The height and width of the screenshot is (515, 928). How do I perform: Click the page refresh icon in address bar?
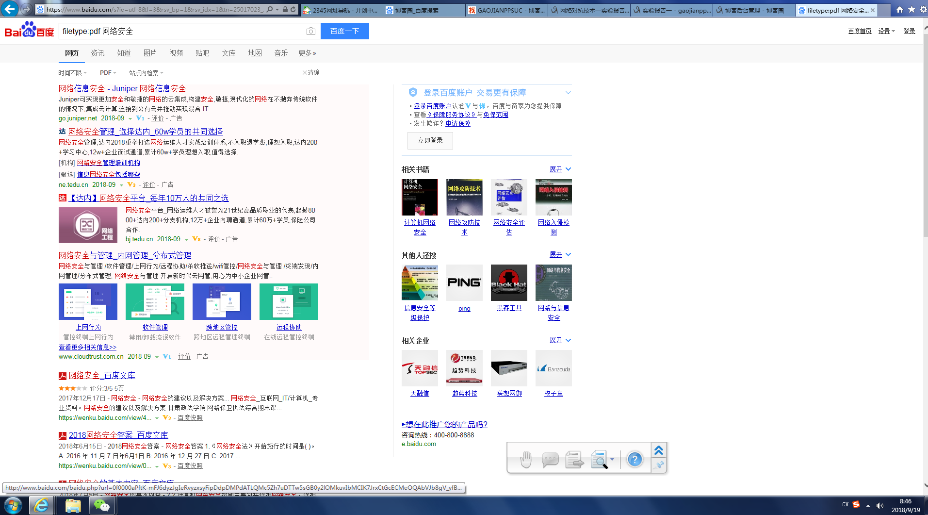pos(293,9)
